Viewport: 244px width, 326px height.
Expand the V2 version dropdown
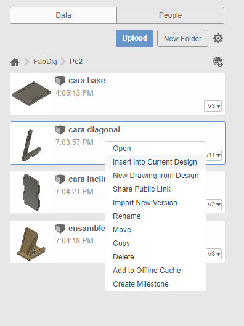click(x=214, y=205)
